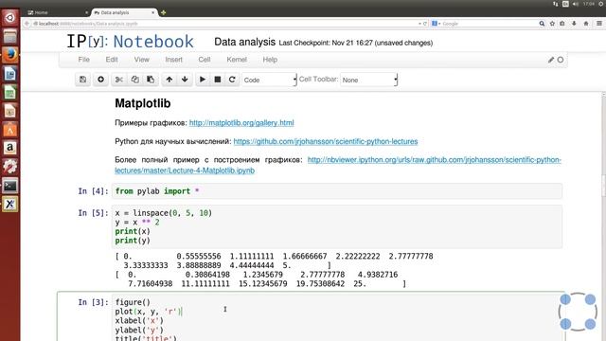Rename notebook via Data analysis title
Viewport: 606px width, 341px height.
[244, 42]
